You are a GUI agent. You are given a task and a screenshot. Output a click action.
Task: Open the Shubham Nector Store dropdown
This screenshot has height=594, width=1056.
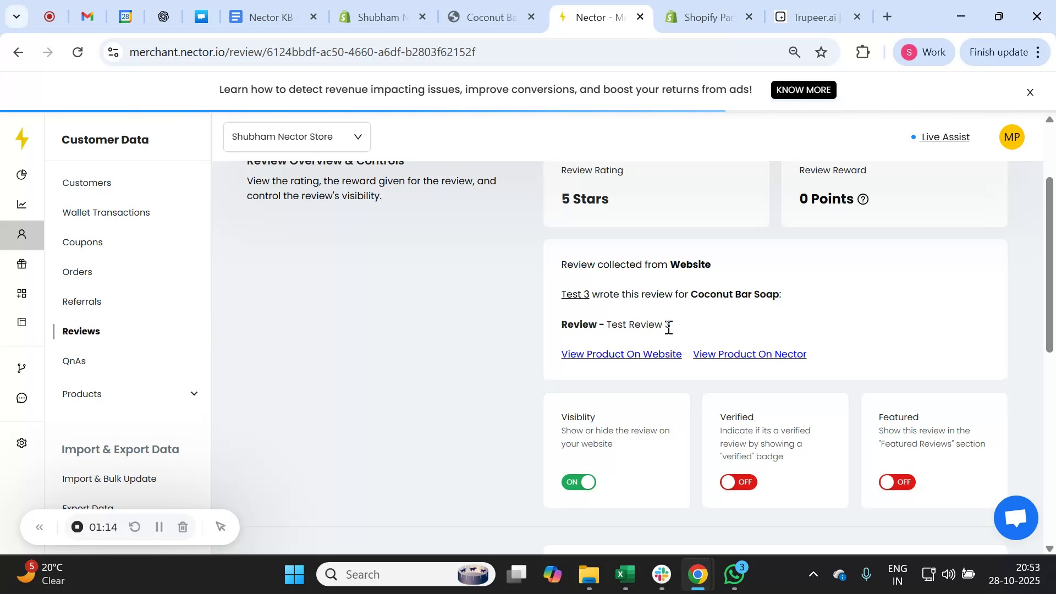tap(296, 136)
